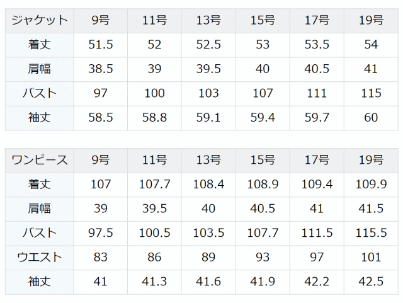This screenshot has width=403, height=303.
Task: Select one-piece 袖丈 value 42.5
Action: 371,282
